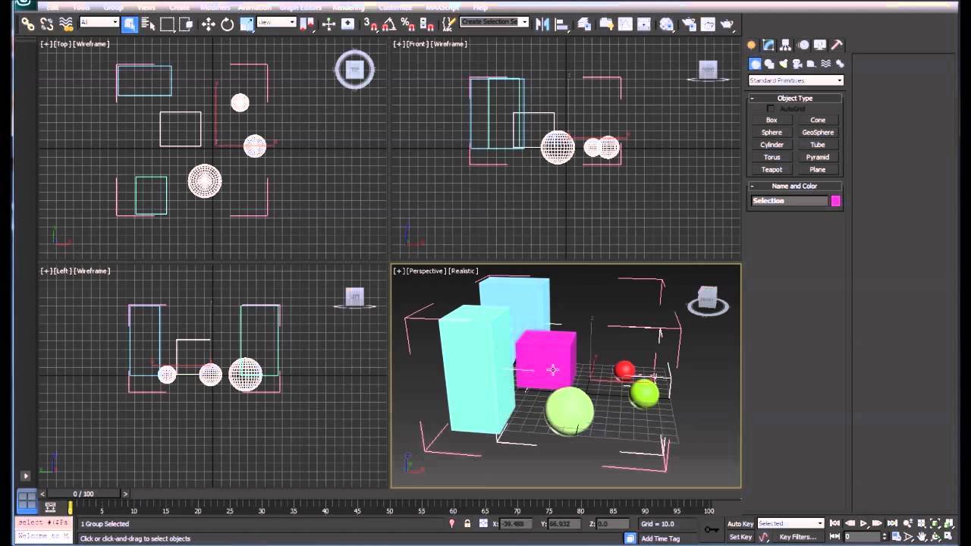
Task: Select the Cameras category icon
Action: coord(797,64)
